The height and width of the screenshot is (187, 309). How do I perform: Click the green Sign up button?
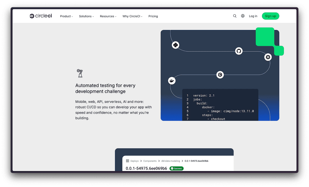270,16
